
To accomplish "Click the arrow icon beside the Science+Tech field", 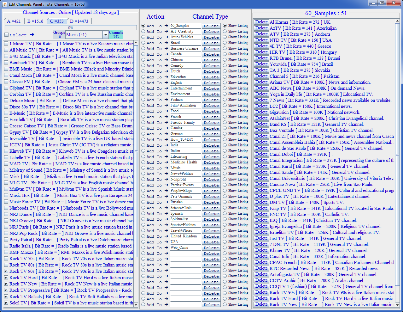I will click(x=166, y=208).
